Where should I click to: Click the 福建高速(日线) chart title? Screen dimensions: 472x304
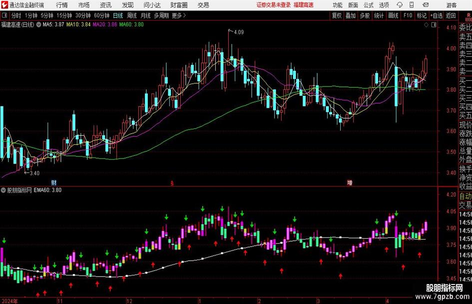(x=18, y=24)
